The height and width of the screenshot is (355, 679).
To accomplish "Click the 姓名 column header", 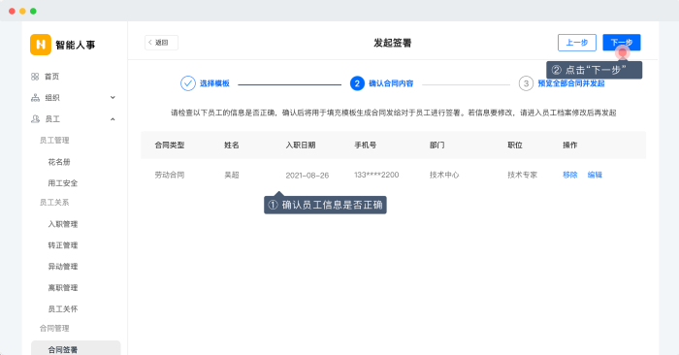I will (232, 145).
